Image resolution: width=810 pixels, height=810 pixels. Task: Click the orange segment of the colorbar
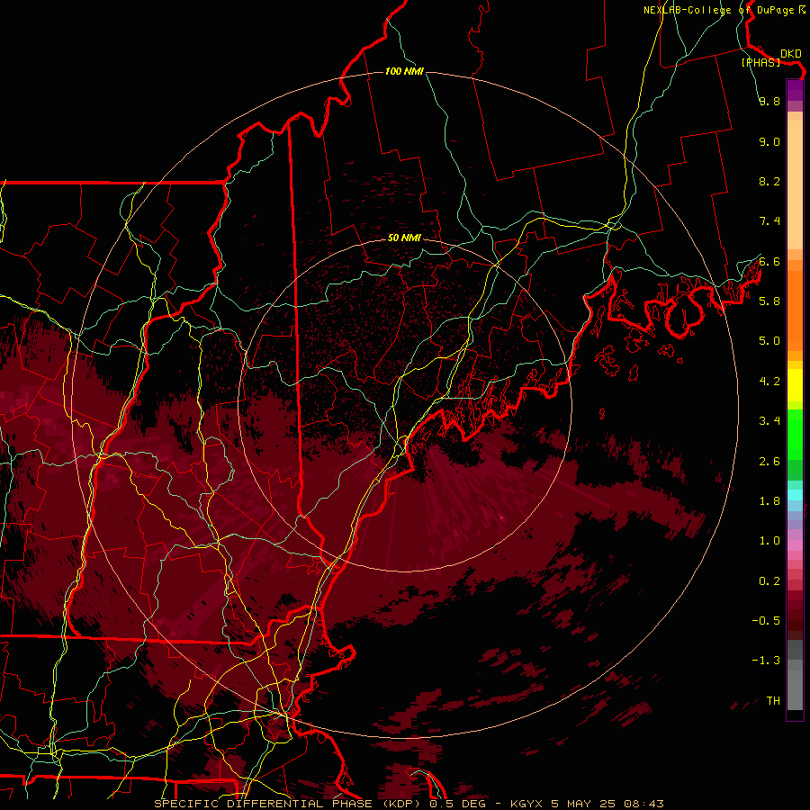tap(795, 310)
